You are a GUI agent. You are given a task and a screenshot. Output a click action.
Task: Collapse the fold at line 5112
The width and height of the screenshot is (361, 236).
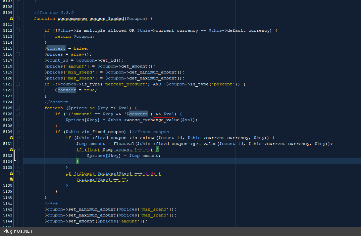(x=18, y=30)
